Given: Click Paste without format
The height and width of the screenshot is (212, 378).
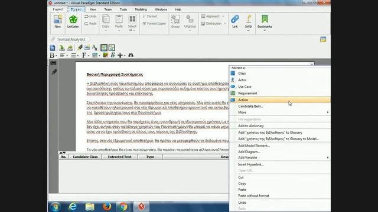Looking at the screenshot, I should [x=280, y=196].
